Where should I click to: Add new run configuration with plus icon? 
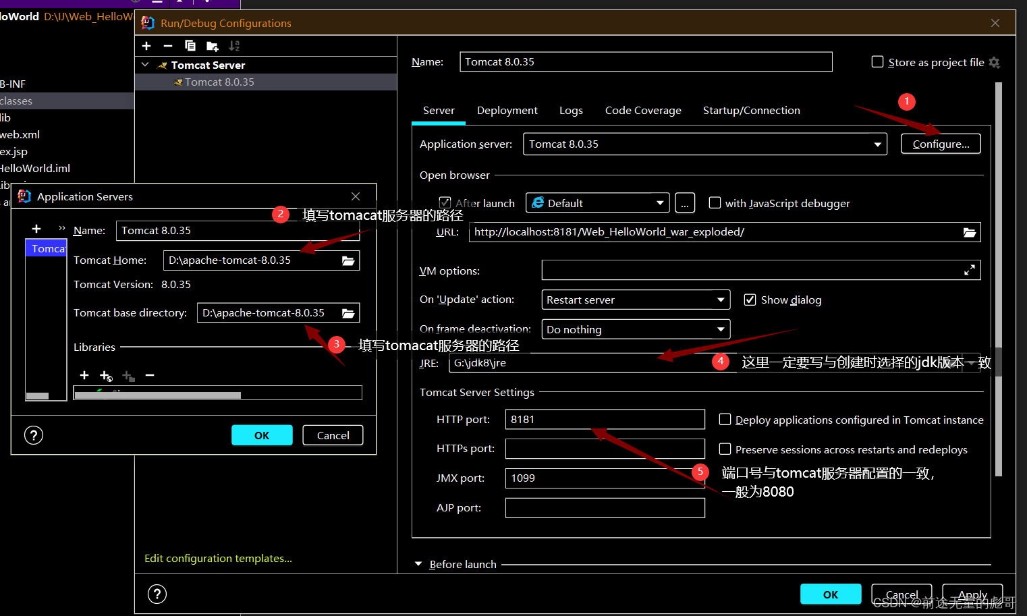click(146, 46)
